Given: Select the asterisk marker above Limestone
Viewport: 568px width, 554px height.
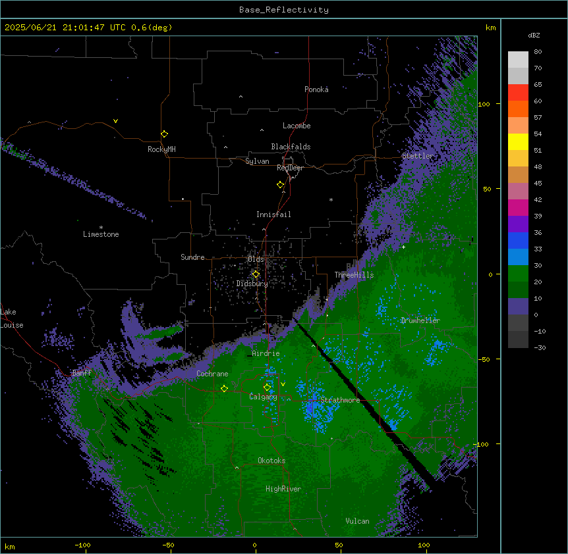Looking at the screenshot, I should 101,228.
